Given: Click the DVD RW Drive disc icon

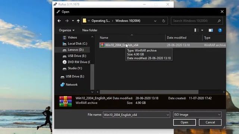Looking at the screenshot, I should (x=65, y=62).
